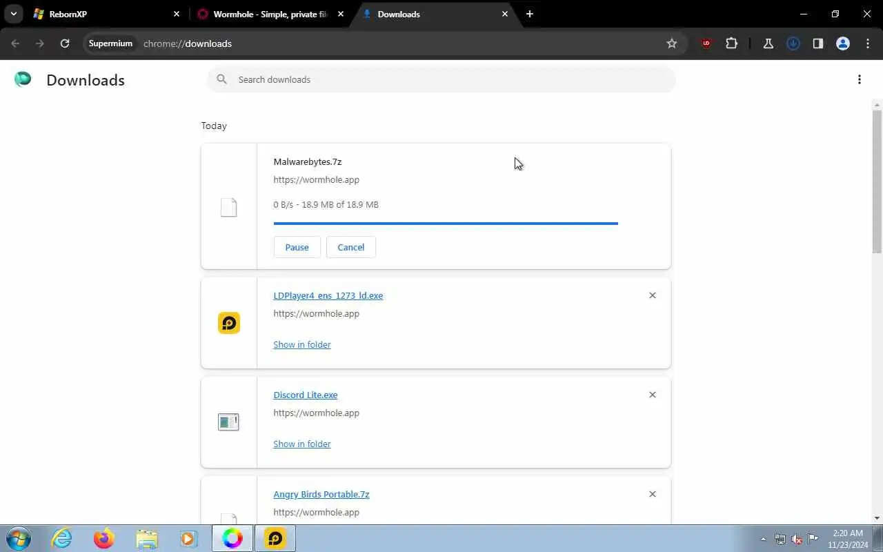
Task: Open the Windows Start menu
Action: tap(18, 538)
